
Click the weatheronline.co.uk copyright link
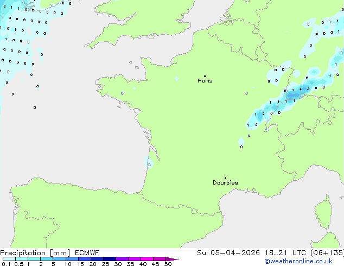(298, 261)
